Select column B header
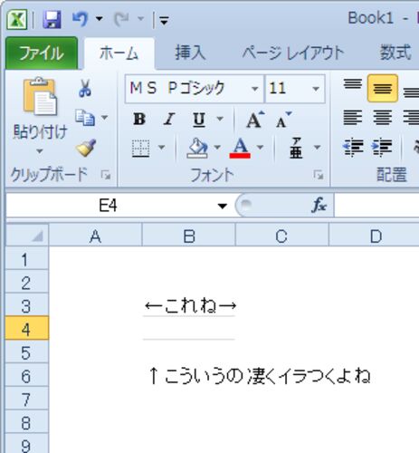The image size is (419, 453). click(x=189, y=236)
